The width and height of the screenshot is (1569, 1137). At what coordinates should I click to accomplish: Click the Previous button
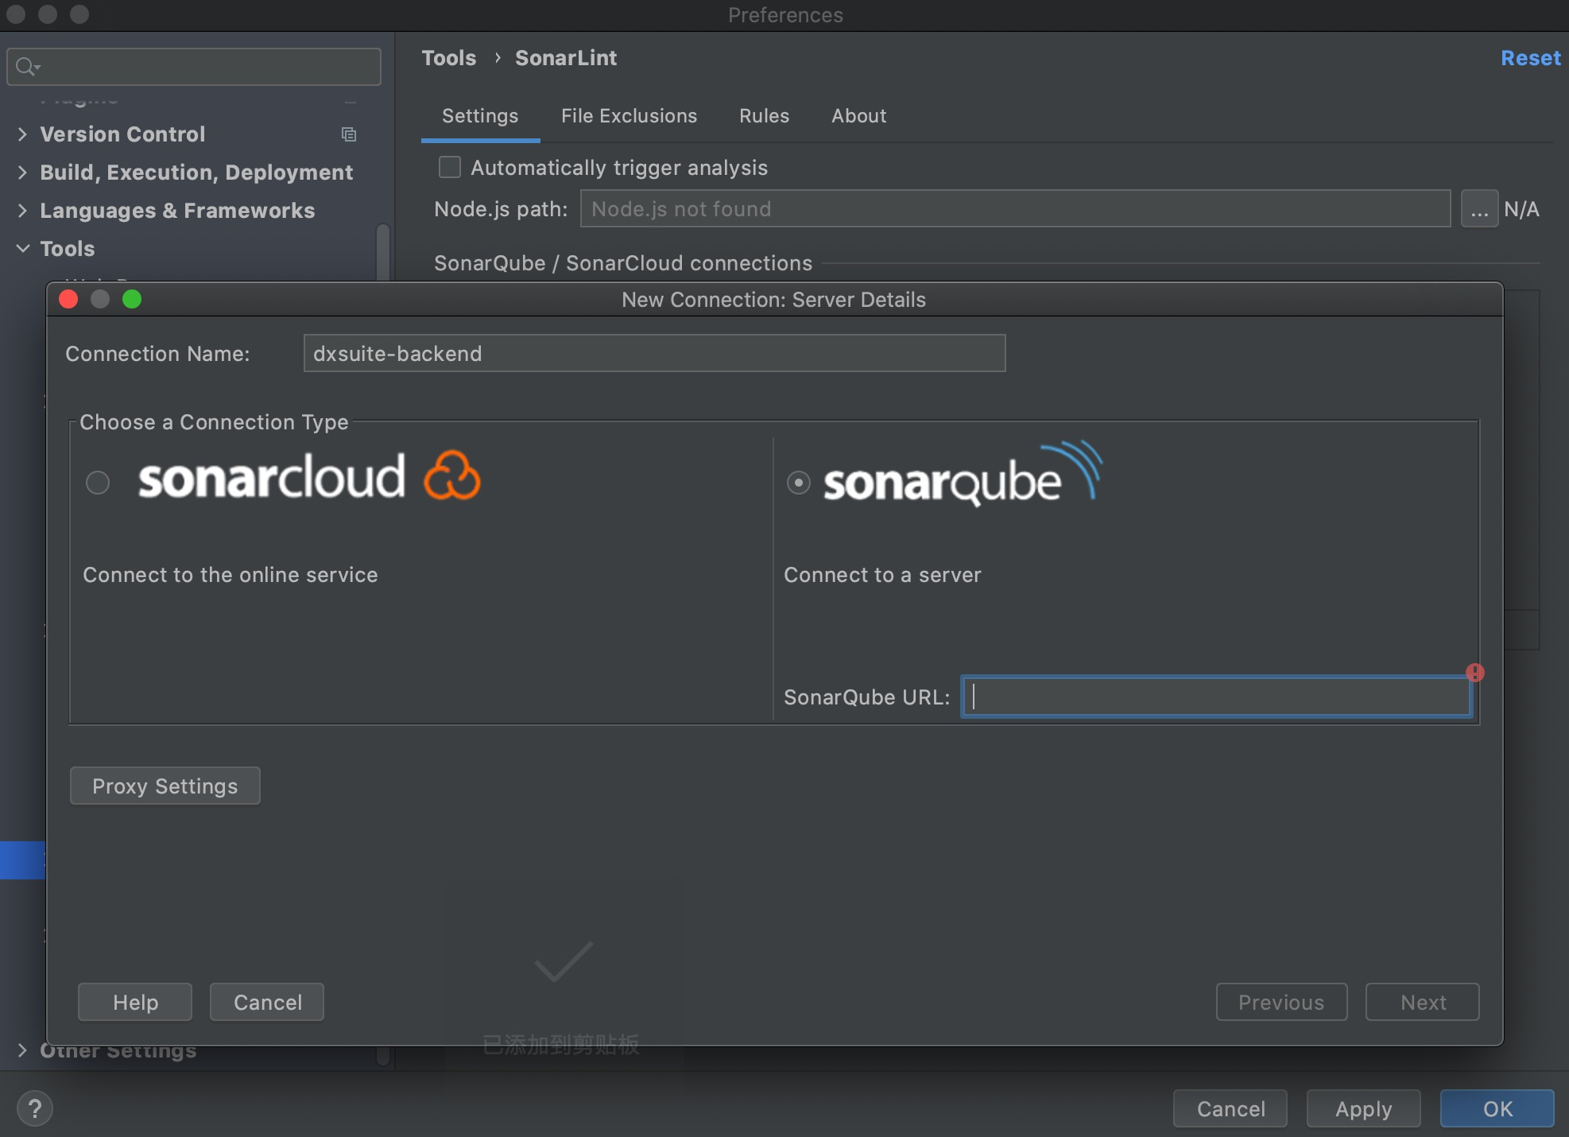[x=1281, y=1002]
